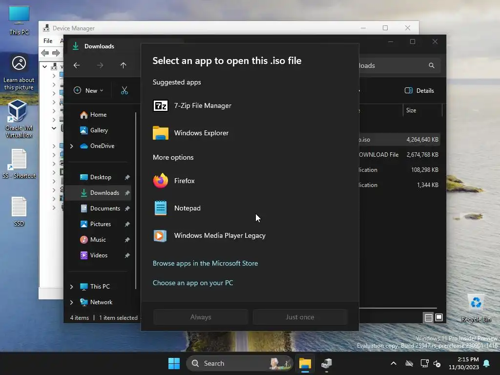This screenshot has width=500, height=375.
Task: Open Home in the navigation pane
Action: click(98, 115)
